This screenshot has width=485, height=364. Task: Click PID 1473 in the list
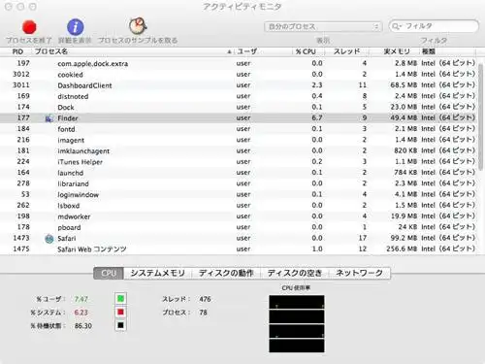21,238
